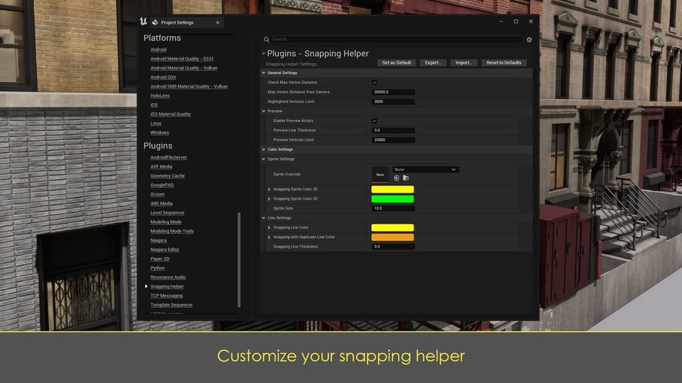The width and height of the screenshot is (682, 383).
Task: Open Modeling Mode plugin settings
Action: coord(166,222)
